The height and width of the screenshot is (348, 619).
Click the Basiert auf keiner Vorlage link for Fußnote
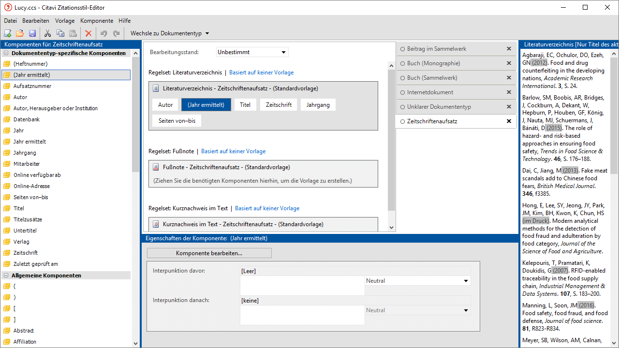point(233,151)
